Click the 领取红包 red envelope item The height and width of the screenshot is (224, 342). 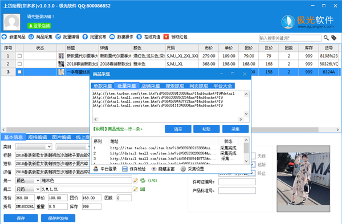coord(176,37)
